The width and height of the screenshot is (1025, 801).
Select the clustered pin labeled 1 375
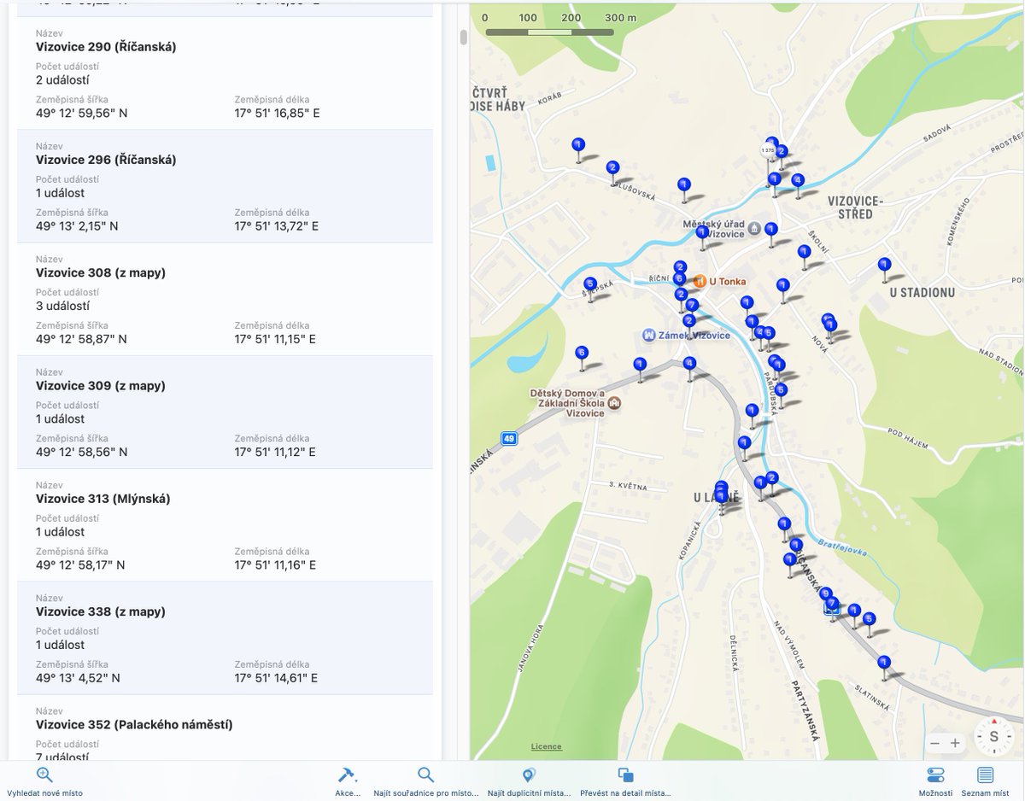tap(767, 150)
